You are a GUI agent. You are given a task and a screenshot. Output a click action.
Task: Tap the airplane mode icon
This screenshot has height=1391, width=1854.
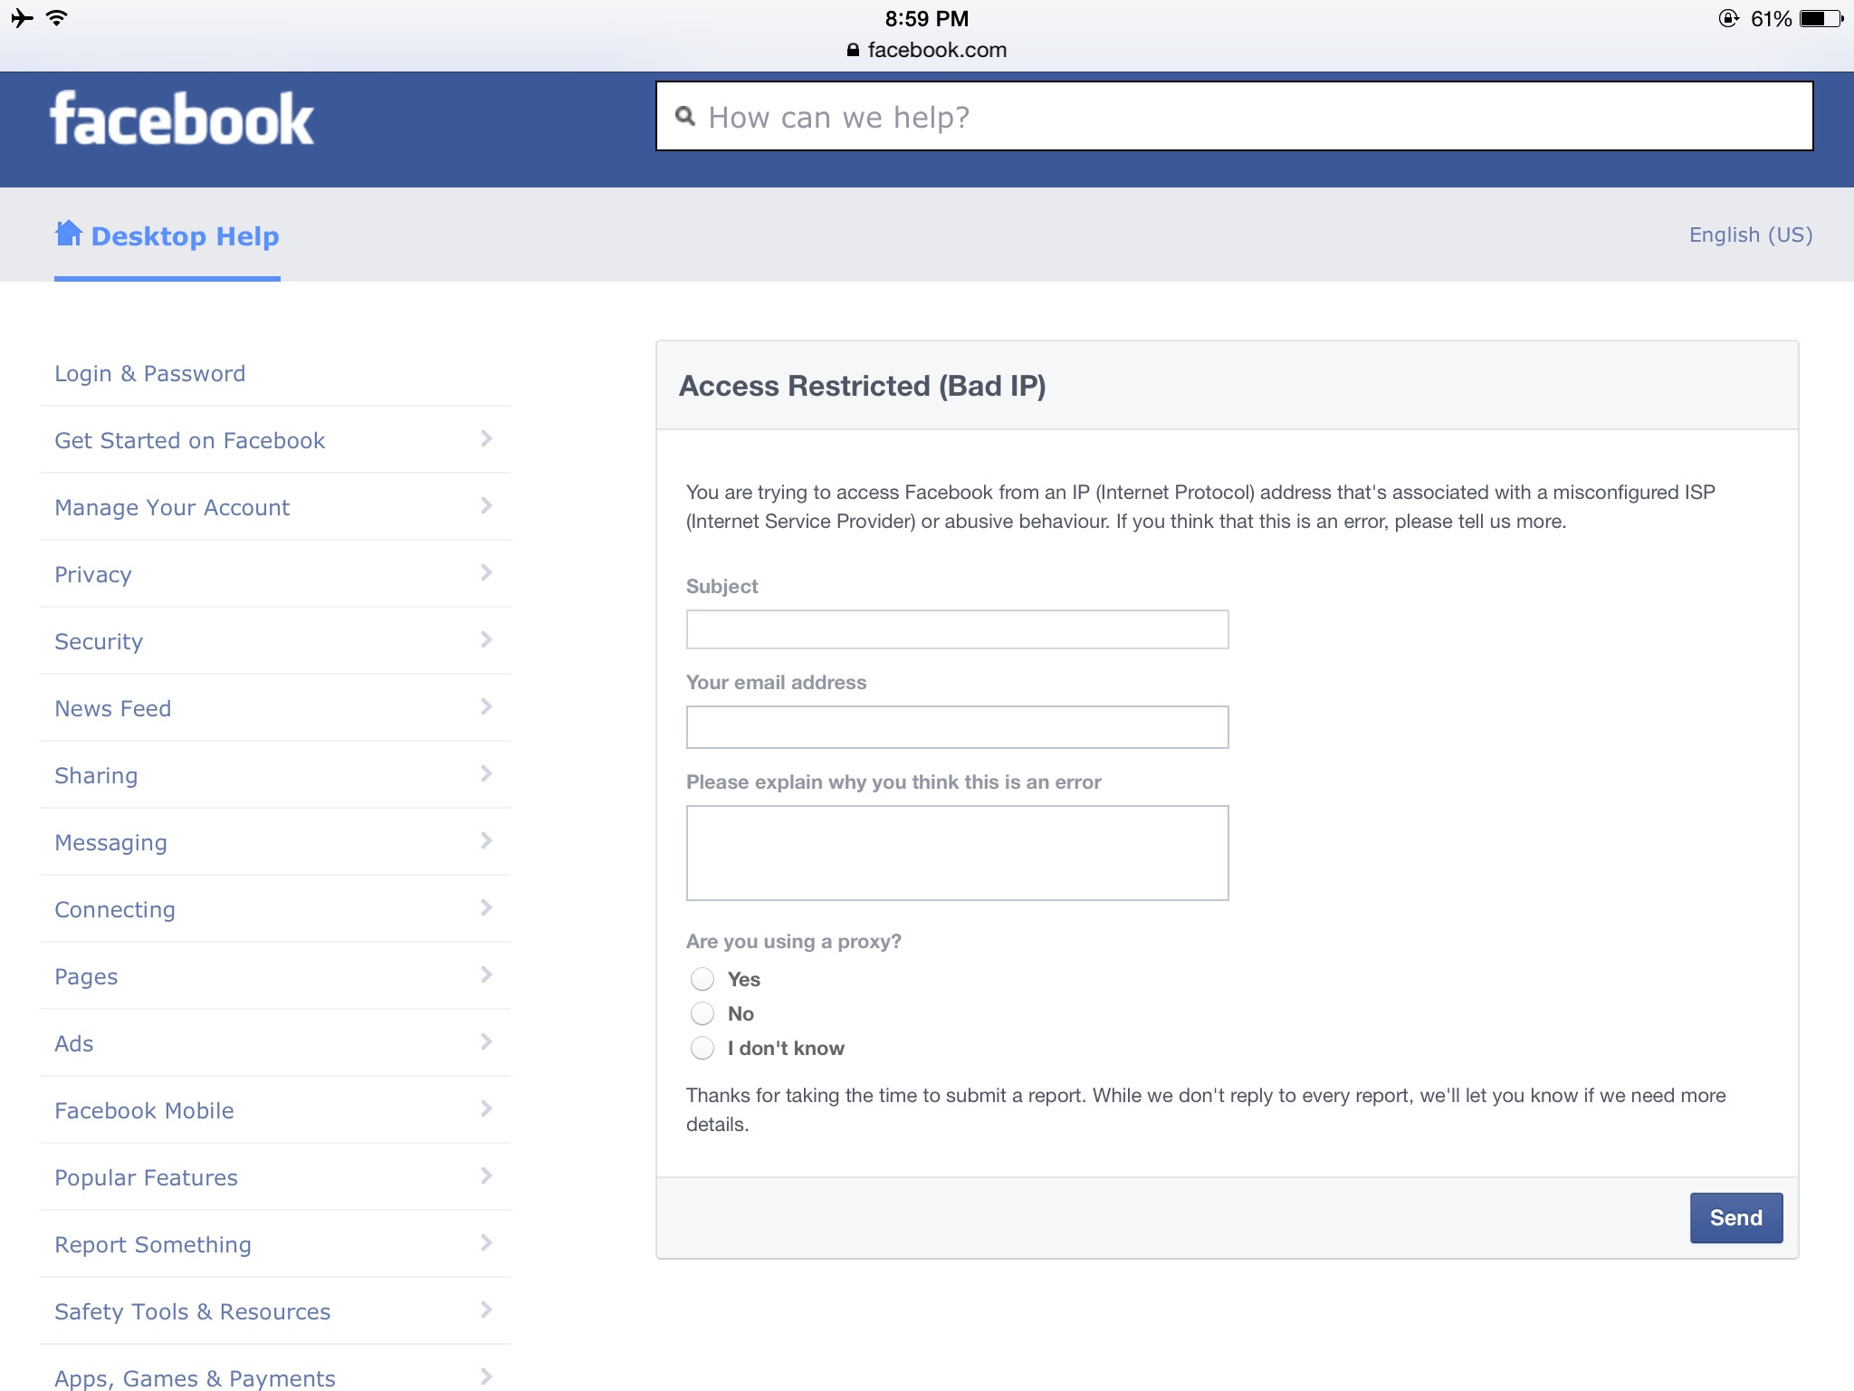22,18
